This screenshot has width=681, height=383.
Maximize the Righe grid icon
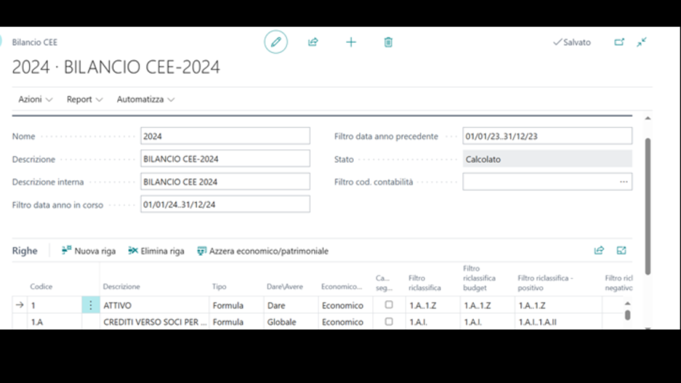point(622,251)
